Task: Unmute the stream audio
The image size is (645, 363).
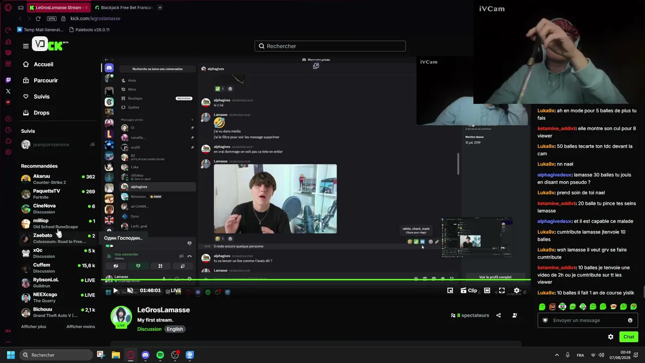Action: point(130,290)
